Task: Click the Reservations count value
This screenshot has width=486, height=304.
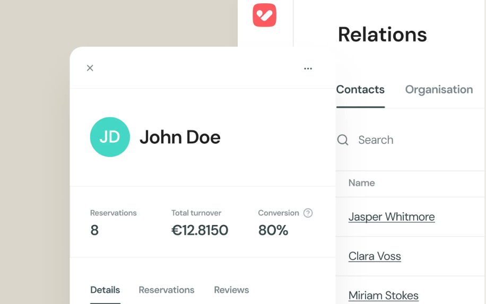Action: coord(94,230)
